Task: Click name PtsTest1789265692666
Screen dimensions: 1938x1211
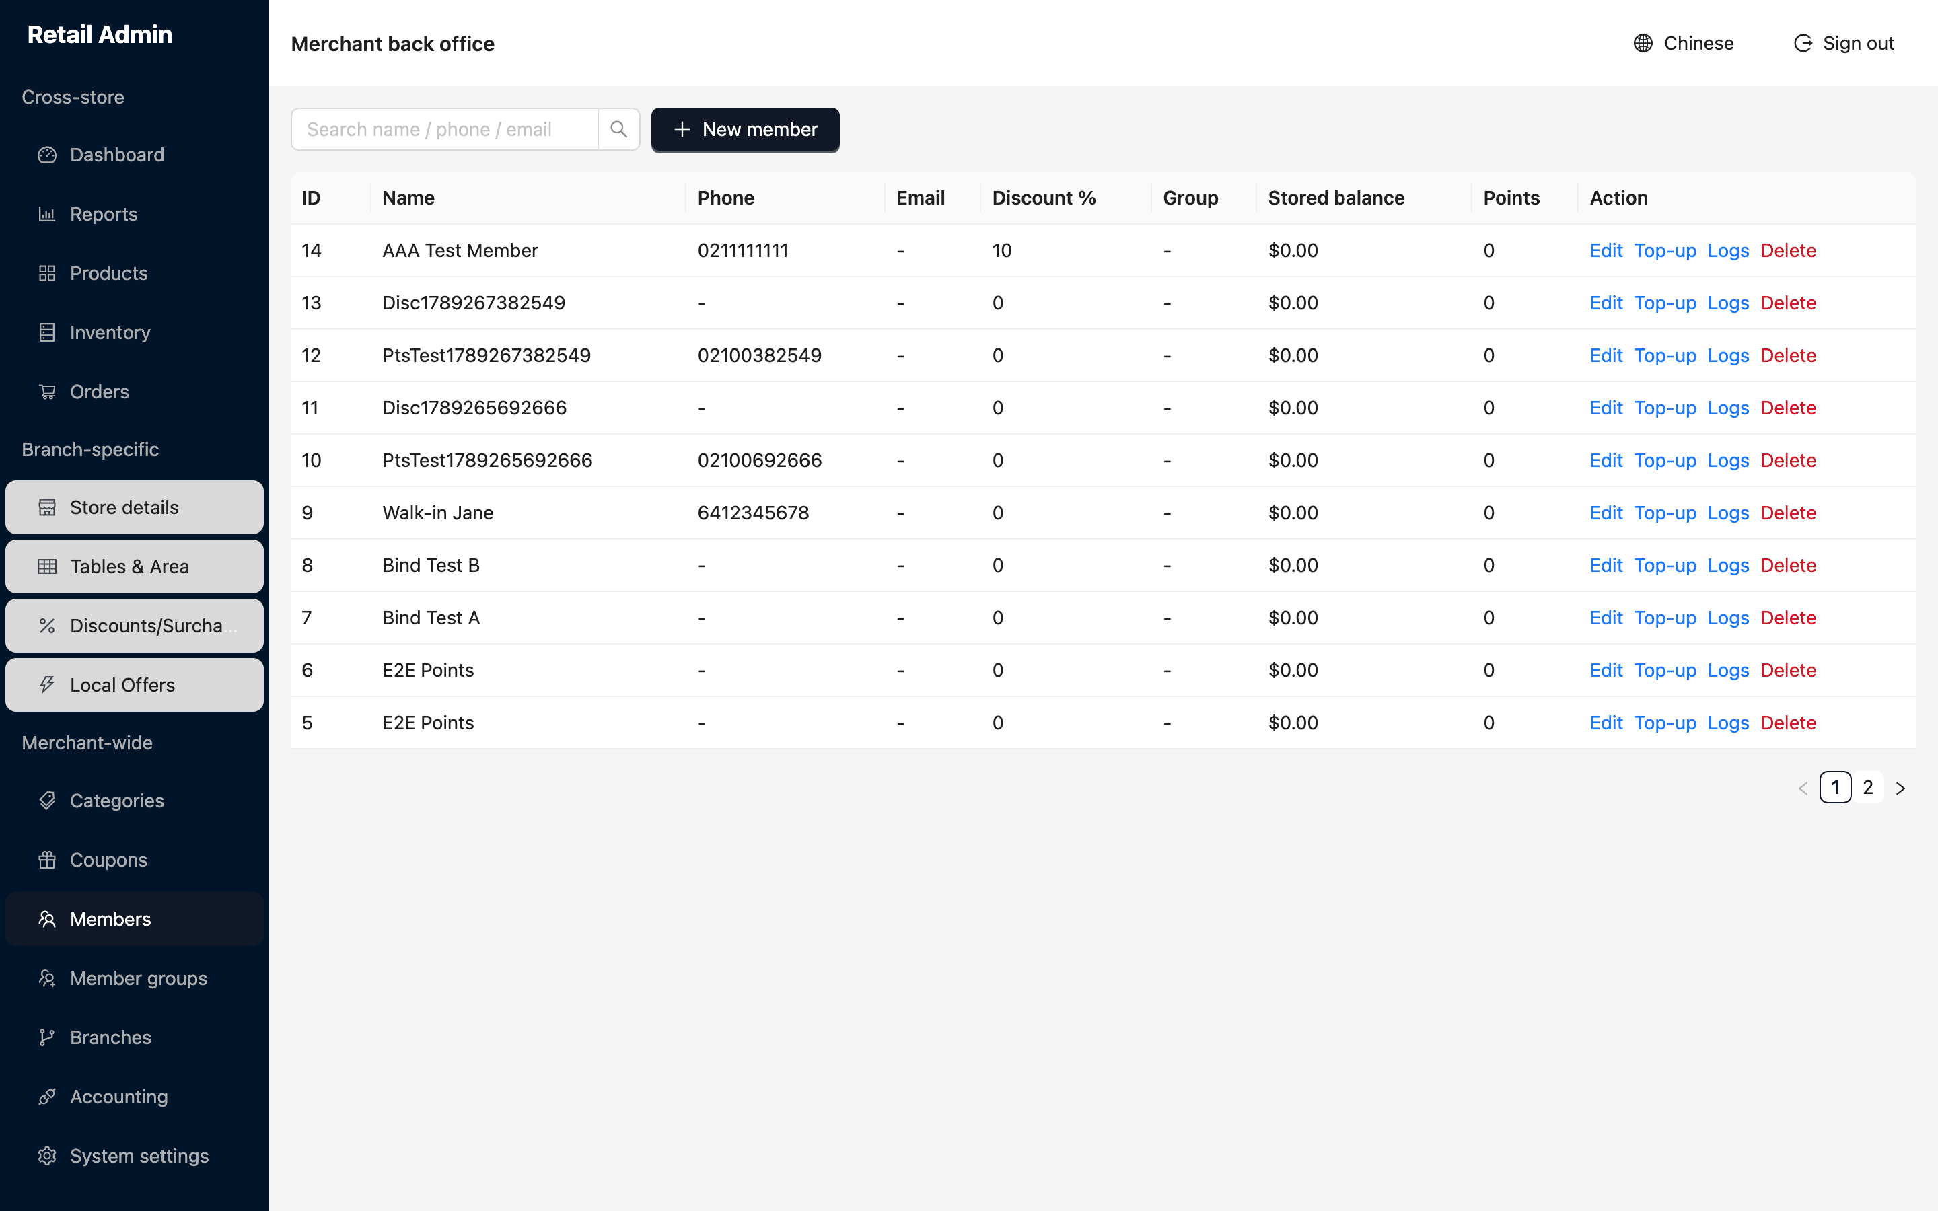Action: click(x=487, y=461)
